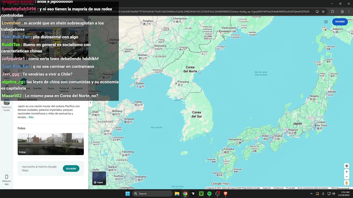Open File Explorer from the taskbar
Screen dimensions: 353x198
click(177, 194)
